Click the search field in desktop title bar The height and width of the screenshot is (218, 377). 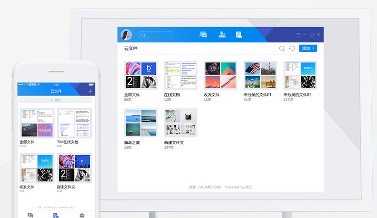[156, 35]
